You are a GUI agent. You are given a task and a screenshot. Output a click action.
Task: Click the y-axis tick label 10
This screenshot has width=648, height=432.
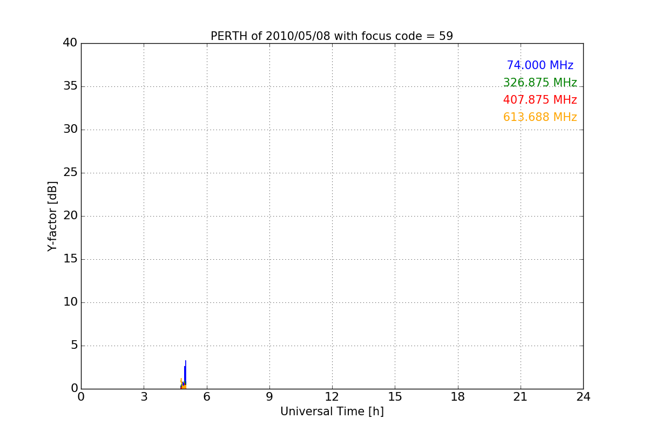tap(70, 302)
